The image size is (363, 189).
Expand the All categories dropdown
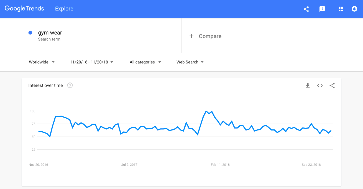pyautogui.click(x=145, y=62)
